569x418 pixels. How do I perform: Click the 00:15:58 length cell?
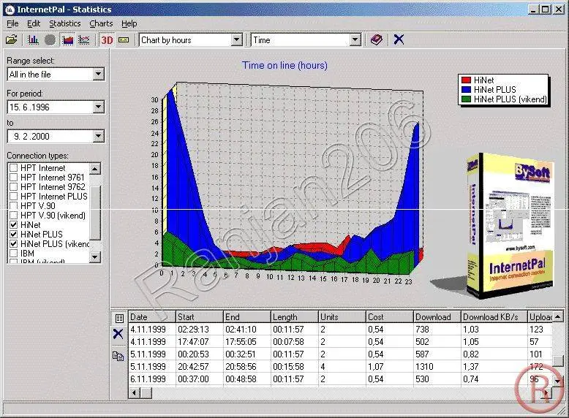pos(295,367)
